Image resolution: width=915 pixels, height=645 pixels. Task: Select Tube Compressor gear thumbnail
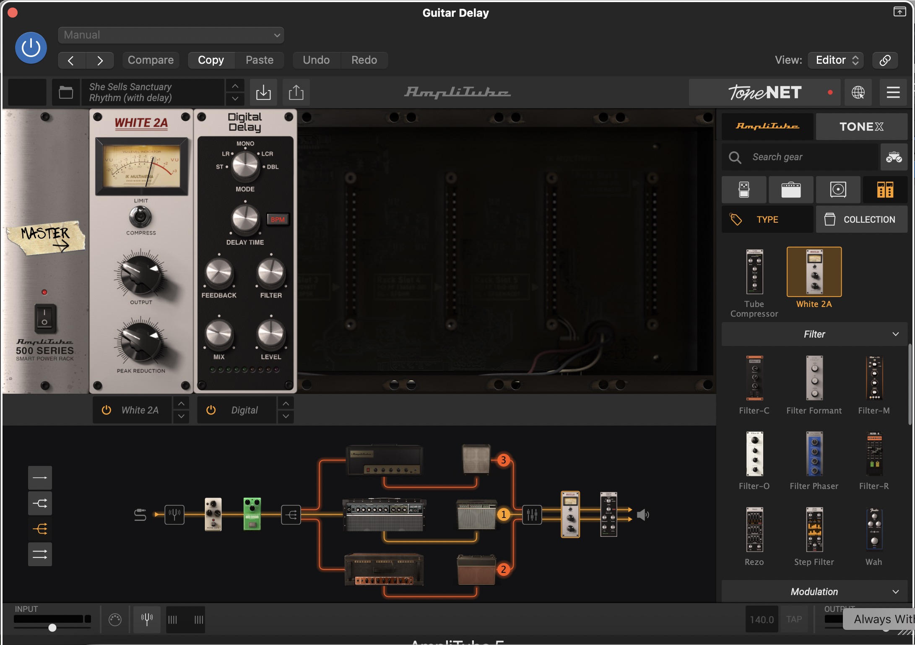tap(754, 273)
